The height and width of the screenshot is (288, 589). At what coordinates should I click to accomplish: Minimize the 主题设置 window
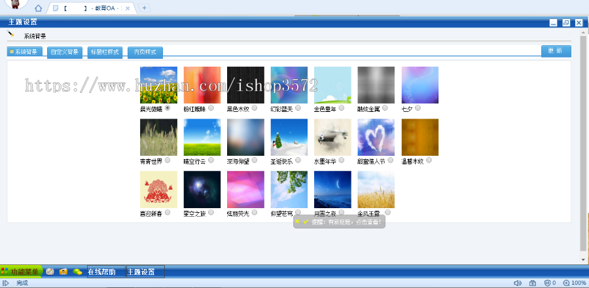pos(553,22)
